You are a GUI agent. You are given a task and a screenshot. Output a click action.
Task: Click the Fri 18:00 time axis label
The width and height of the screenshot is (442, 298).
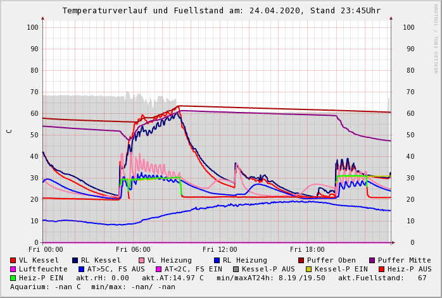pyautogui.click(x=307, y=249)
